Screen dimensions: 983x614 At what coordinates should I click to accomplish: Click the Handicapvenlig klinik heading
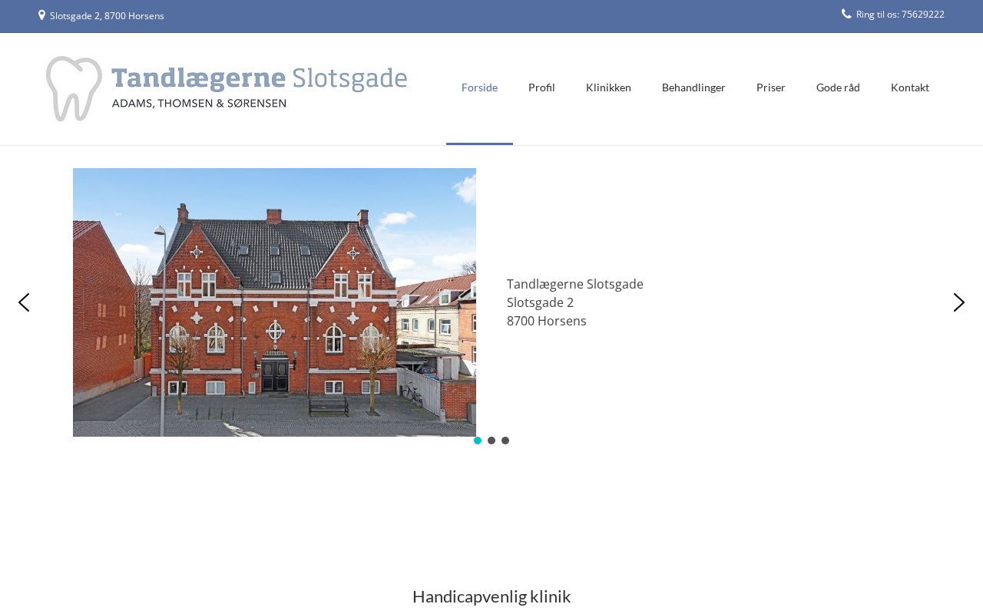pos(491,596)
